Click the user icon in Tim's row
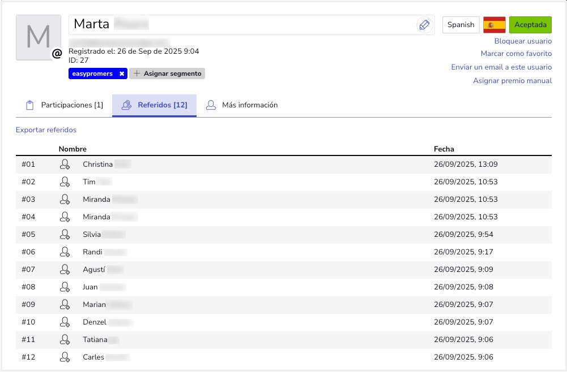The height and width of the screenshot is (372, 567). coord(65,182)
